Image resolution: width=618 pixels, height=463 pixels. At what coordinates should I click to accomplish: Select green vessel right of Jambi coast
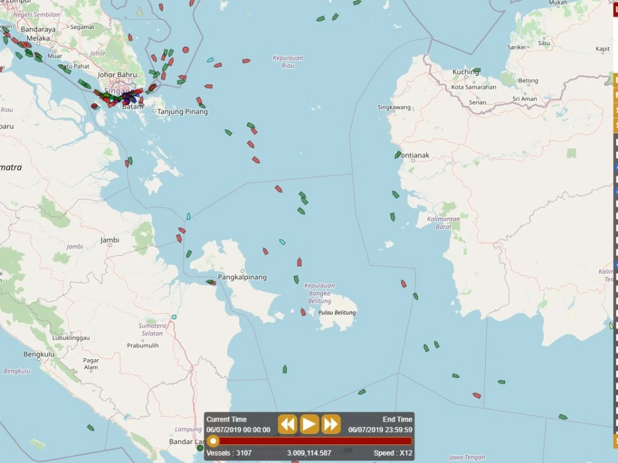coord(188,254)
